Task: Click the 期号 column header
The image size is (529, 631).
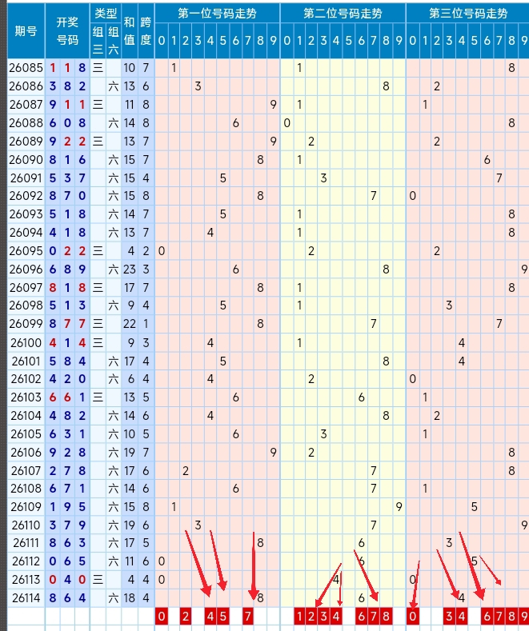Action: point(26,31)
